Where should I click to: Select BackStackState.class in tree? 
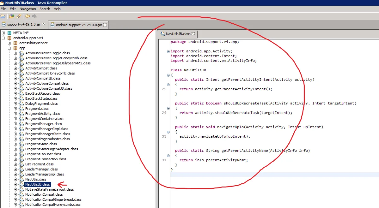point(41,98)
